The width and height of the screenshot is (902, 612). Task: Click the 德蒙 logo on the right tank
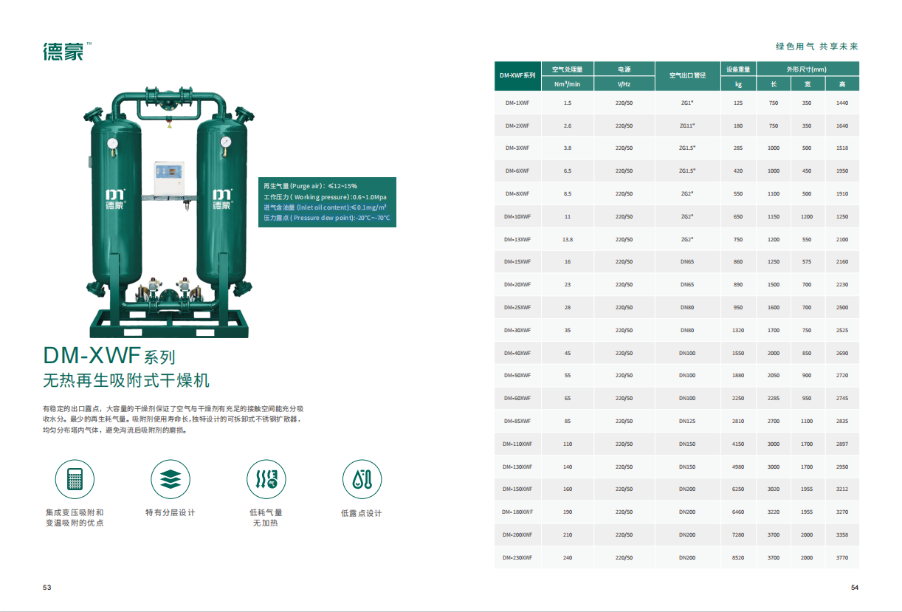(221, 199)
